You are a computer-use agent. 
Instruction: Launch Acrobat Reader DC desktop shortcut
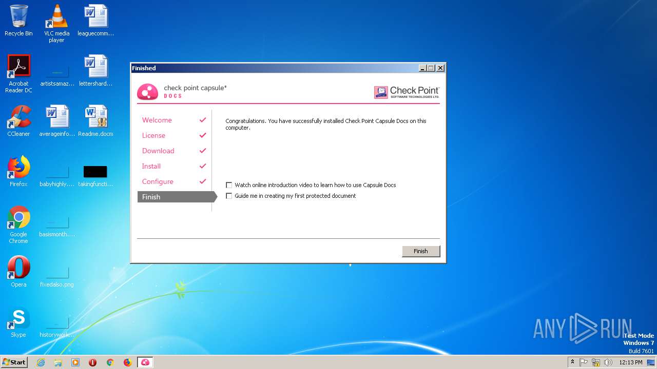pyautogui.click(x=18, y=74)
